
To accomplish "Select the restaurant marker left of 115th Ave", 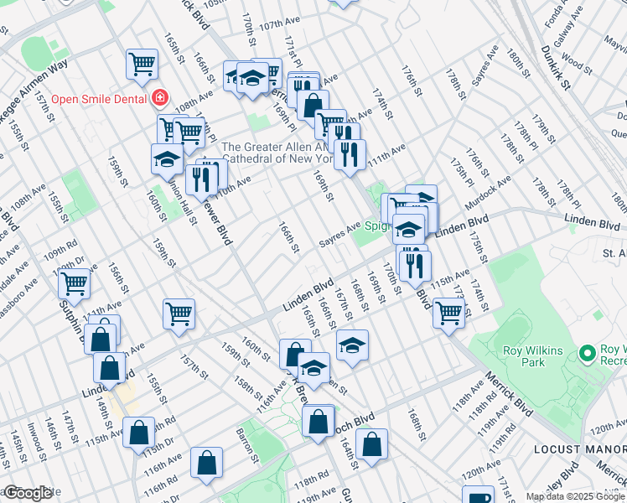I will [415, 267].
